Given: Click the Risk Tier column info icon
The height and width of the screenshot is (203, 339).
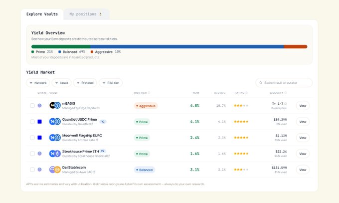Looking at the screenshot, I should [x=149, y=93].
